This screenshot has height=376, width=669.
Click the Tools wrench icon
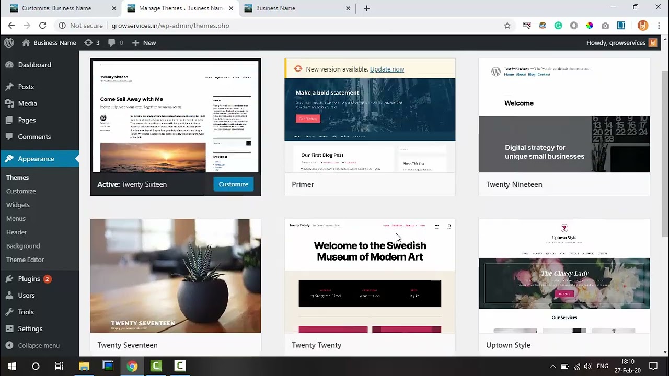(x=9, y=312)
